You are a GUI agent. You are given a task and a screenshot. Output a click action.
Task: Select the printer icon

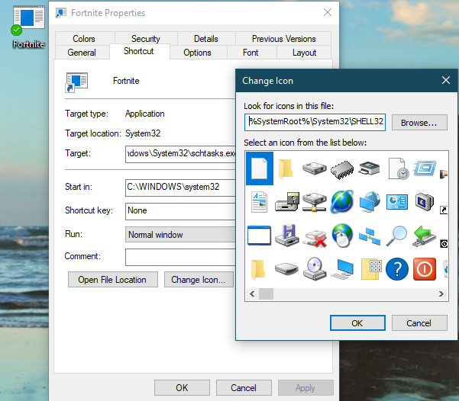[369, 168]
